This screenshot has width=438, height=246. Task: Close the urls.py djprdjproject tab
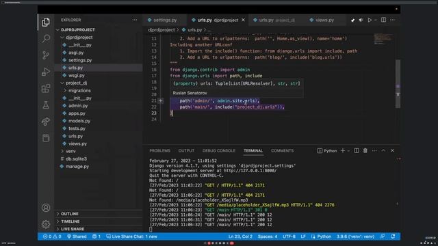pyautogui.click(x=243, y=20)
